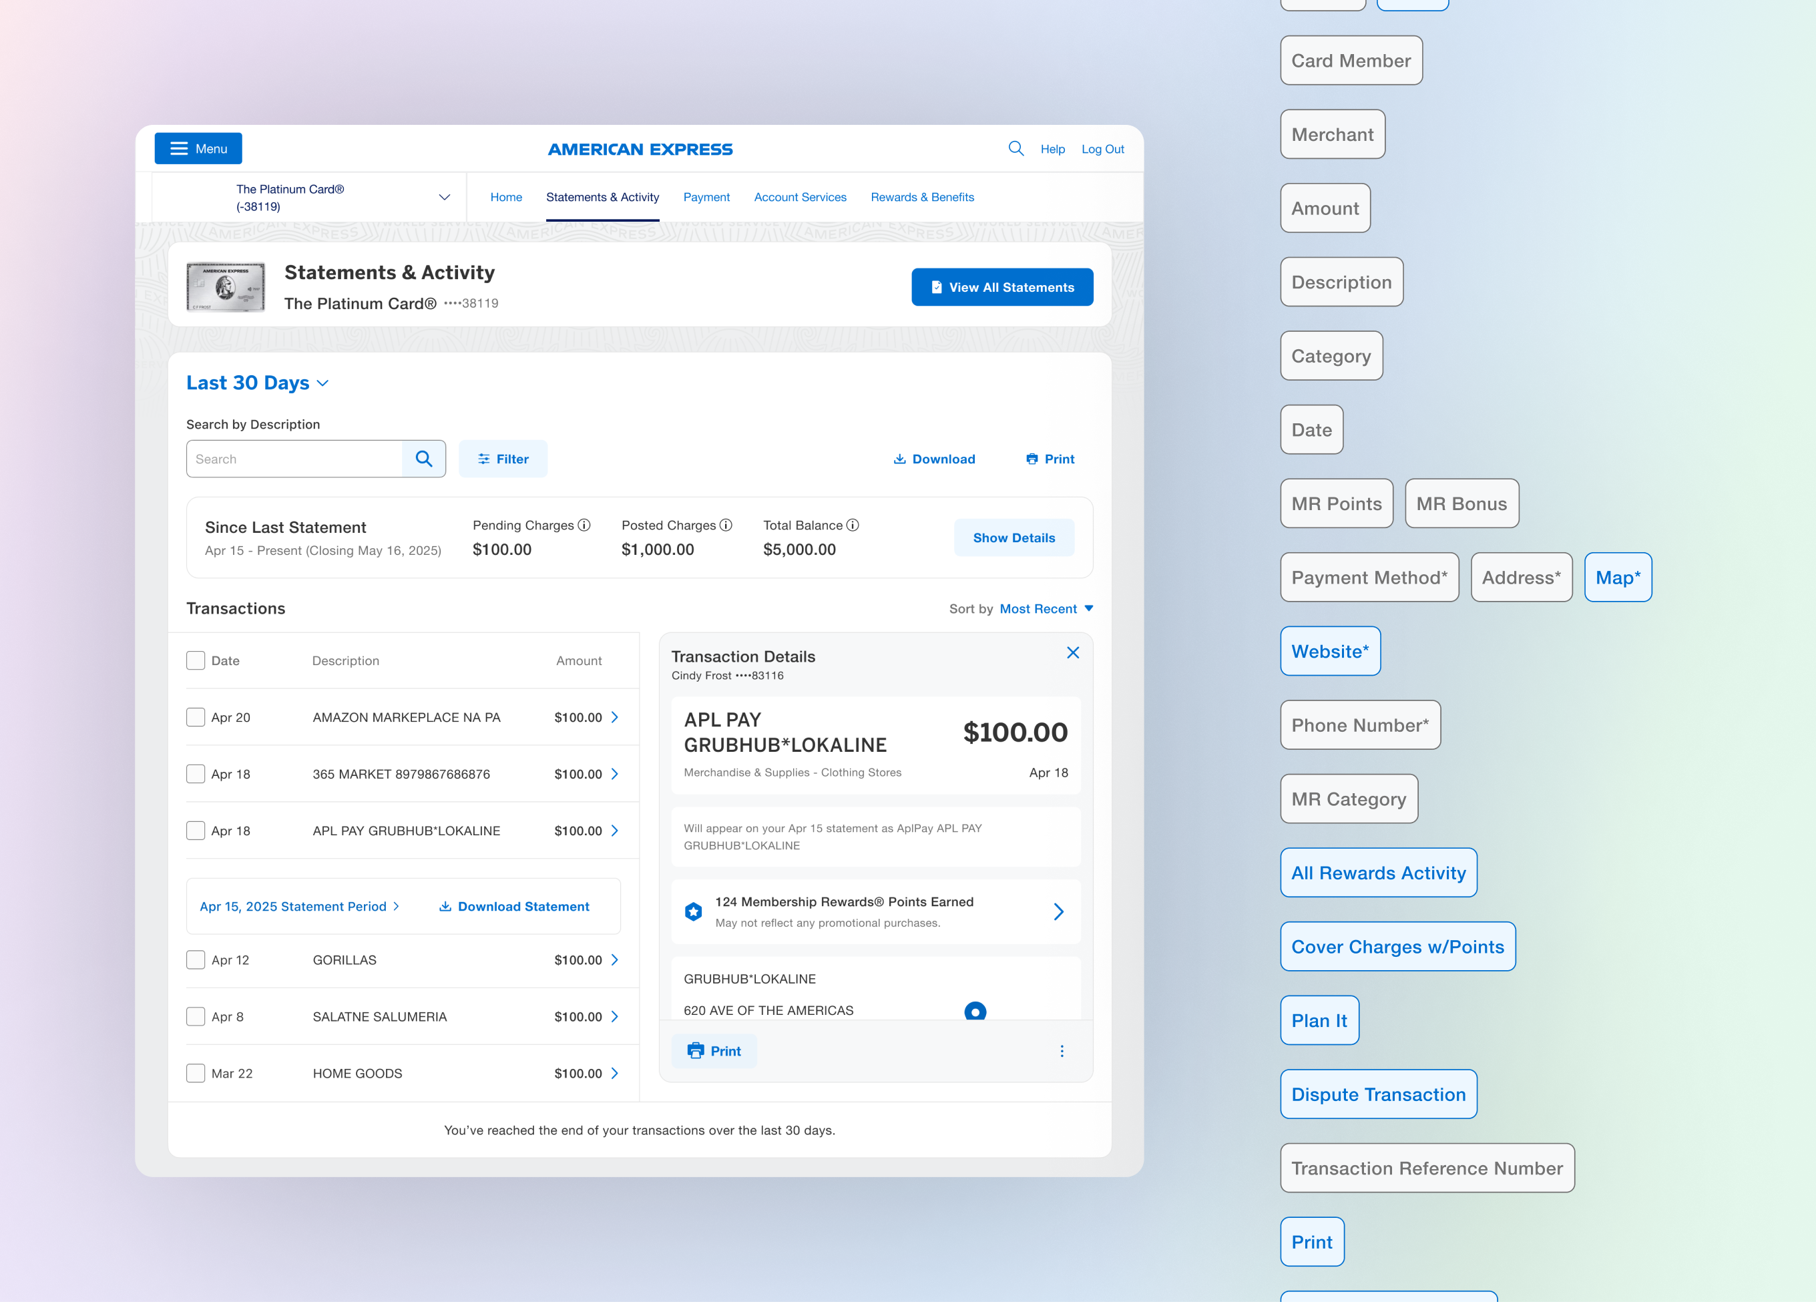Select the MR Bonus tag
1816x1302 pixels.
point(1461,503)
